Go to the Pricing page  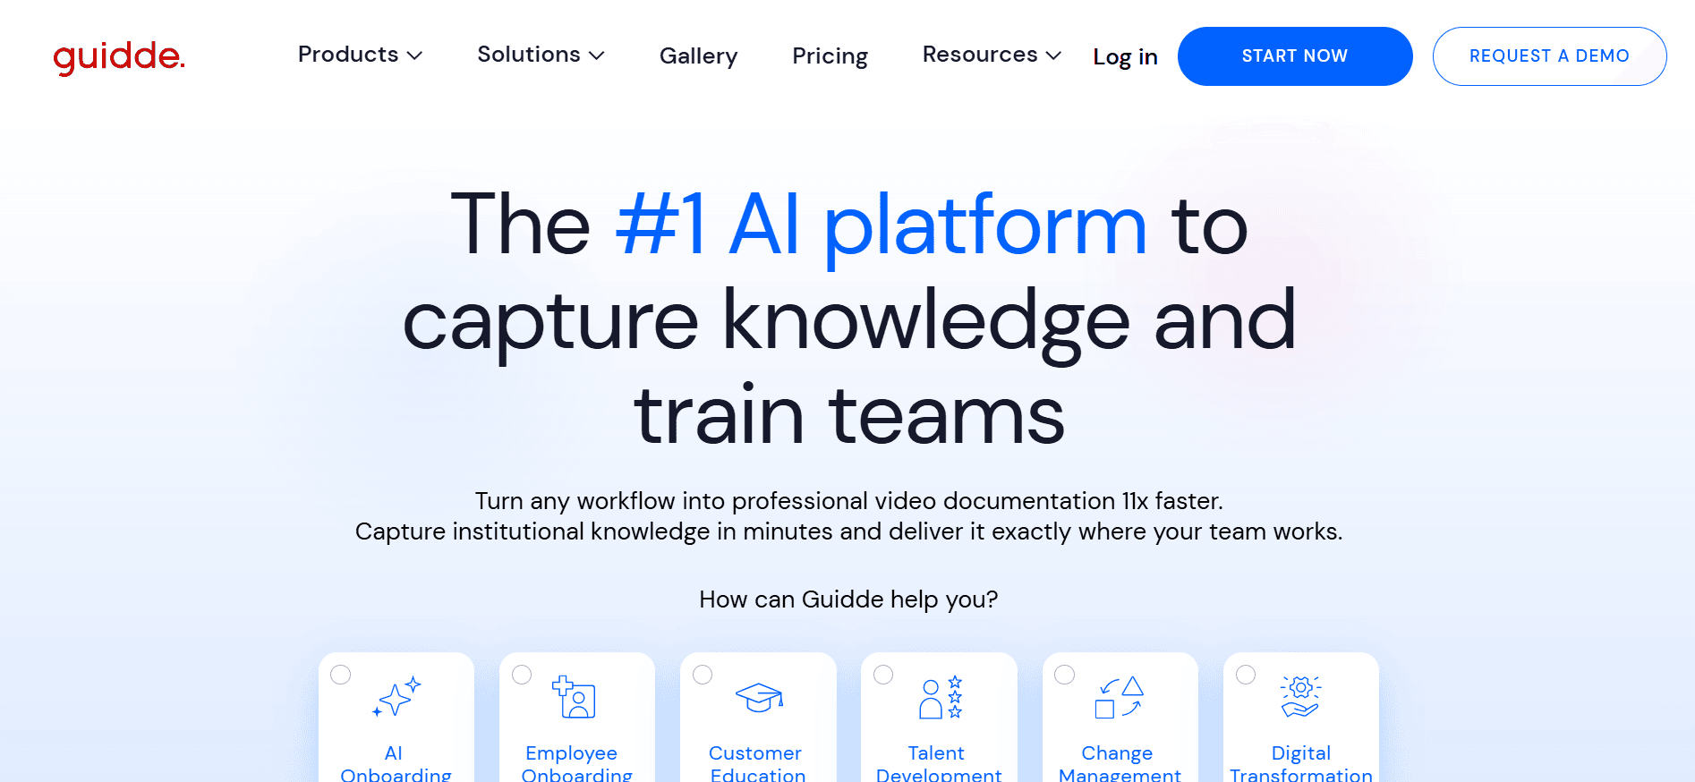(x=830, y=55)
